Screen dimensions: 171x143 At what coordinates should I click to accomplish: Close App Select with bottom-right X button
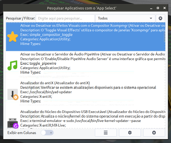[154, 133]
